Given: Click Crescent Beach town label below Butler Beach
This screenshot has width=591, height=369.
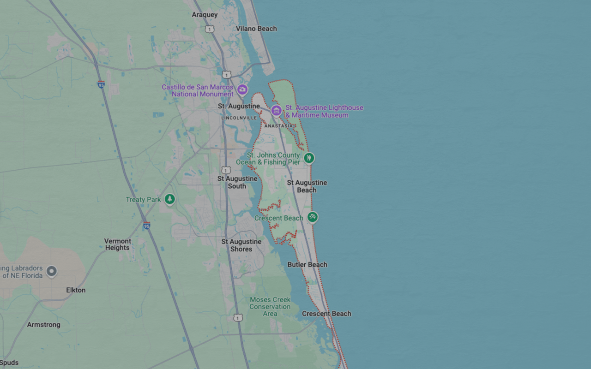Looking at the screenshot, I should click(x=327, y=314).
